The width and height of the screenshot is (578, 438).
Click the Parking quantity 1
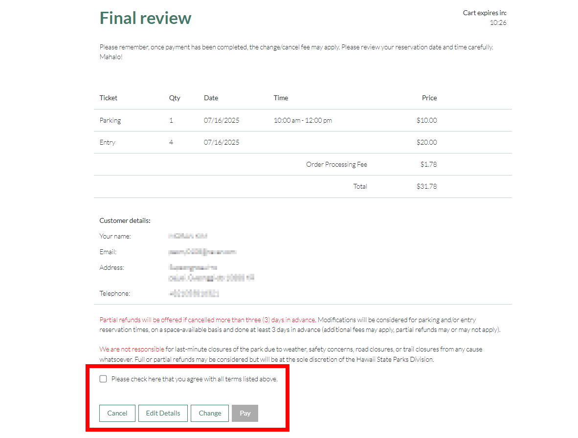[171, 120]
